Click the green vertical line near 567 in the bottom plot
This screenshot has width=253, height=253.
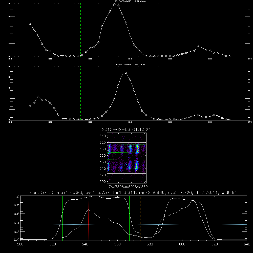point(129,218)
